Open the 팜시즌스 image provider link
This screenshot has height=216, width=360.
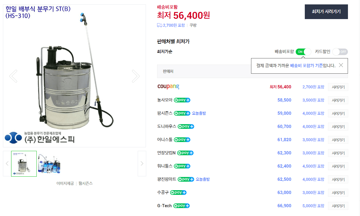tap(85, 183)
